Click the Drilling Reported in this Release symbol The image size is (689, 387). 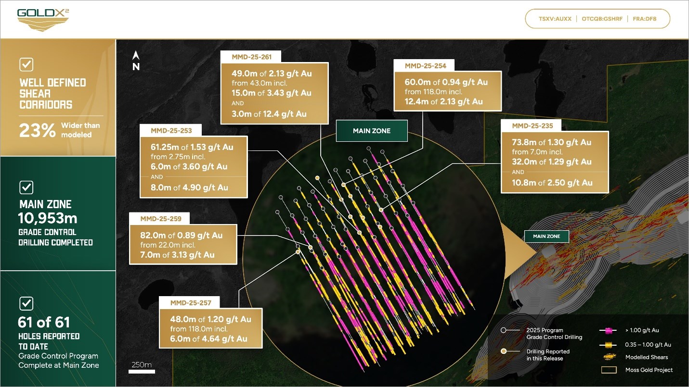click(504, 351)
